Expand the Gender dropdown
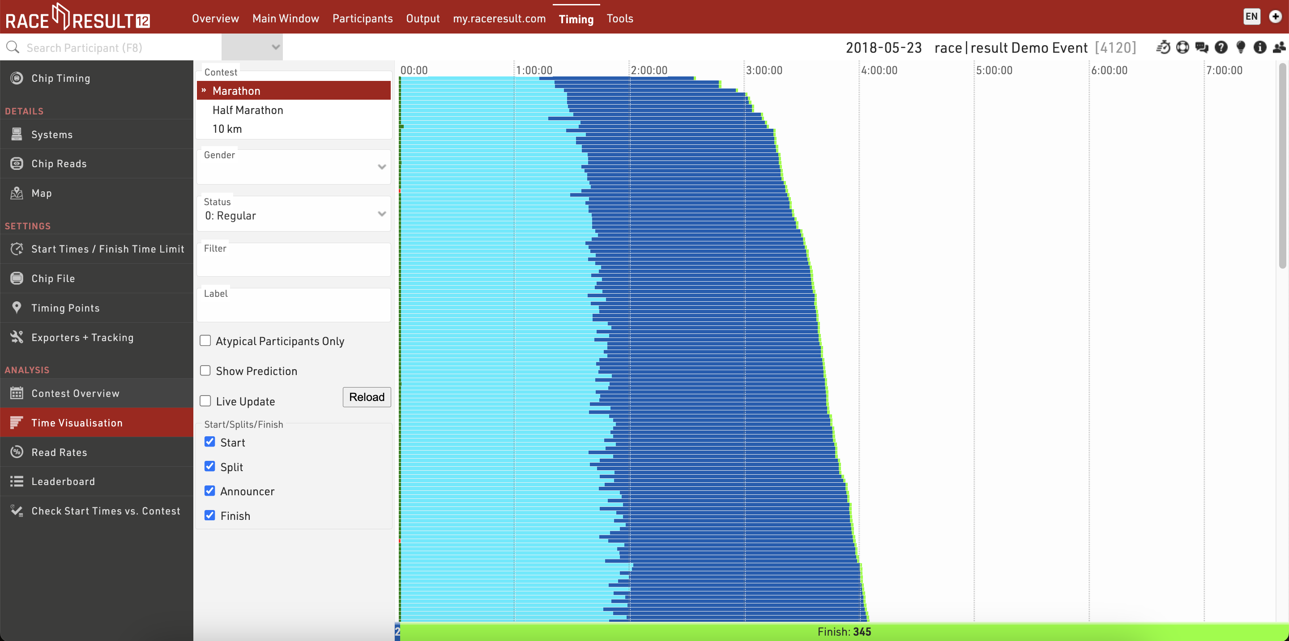Screen dimensions: 1289x641 click(294, 167)
